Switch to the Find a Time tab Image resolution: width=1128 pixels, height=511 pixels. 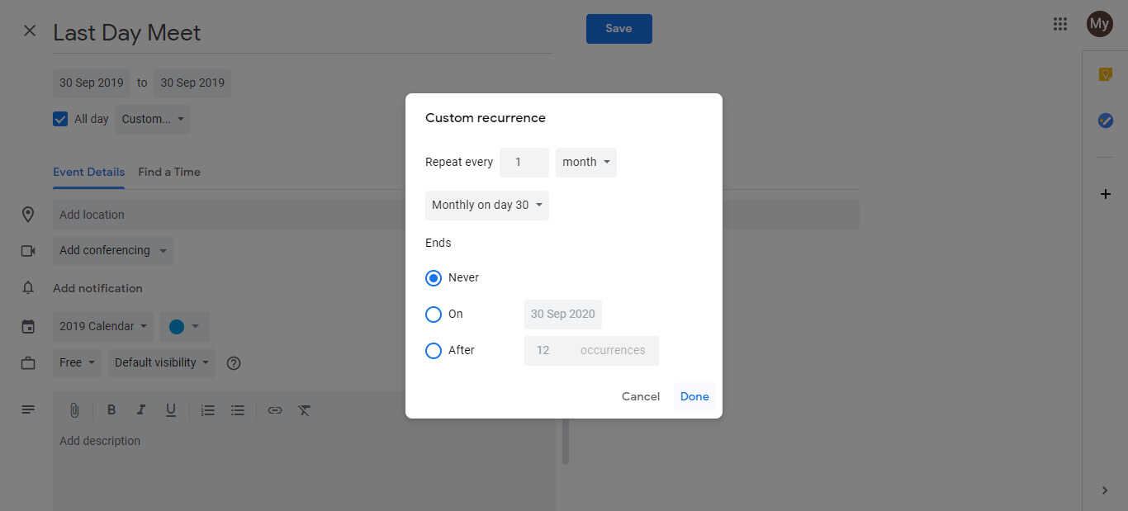[169, 172]
